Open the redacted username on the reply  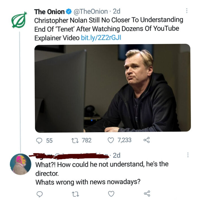pyautogui.click(x=69, y=156)
